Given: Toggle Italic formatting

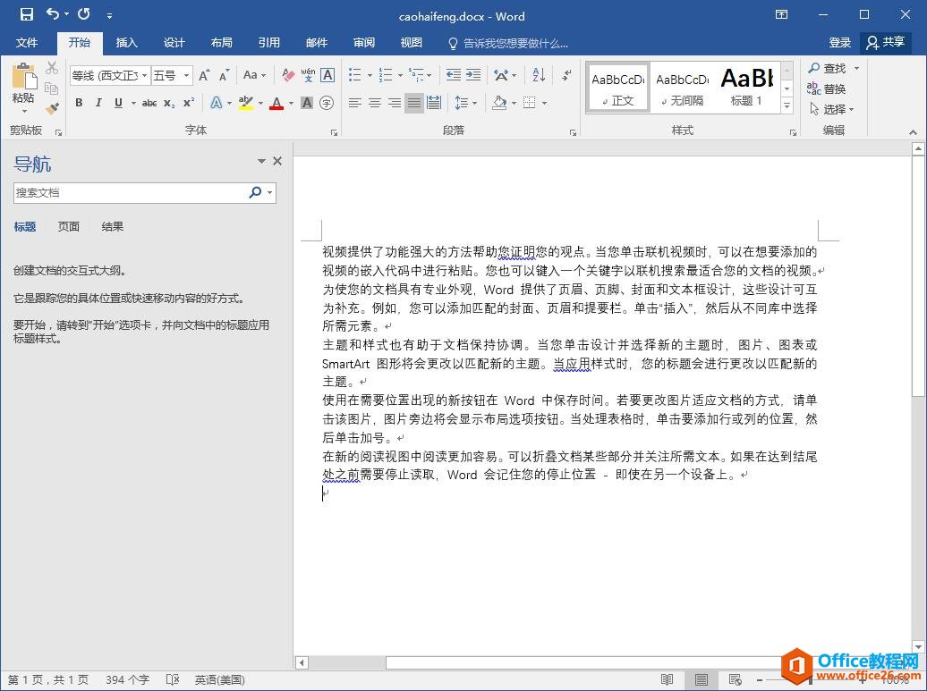Looking at the screenshot, I should click(x=98, y=103).
